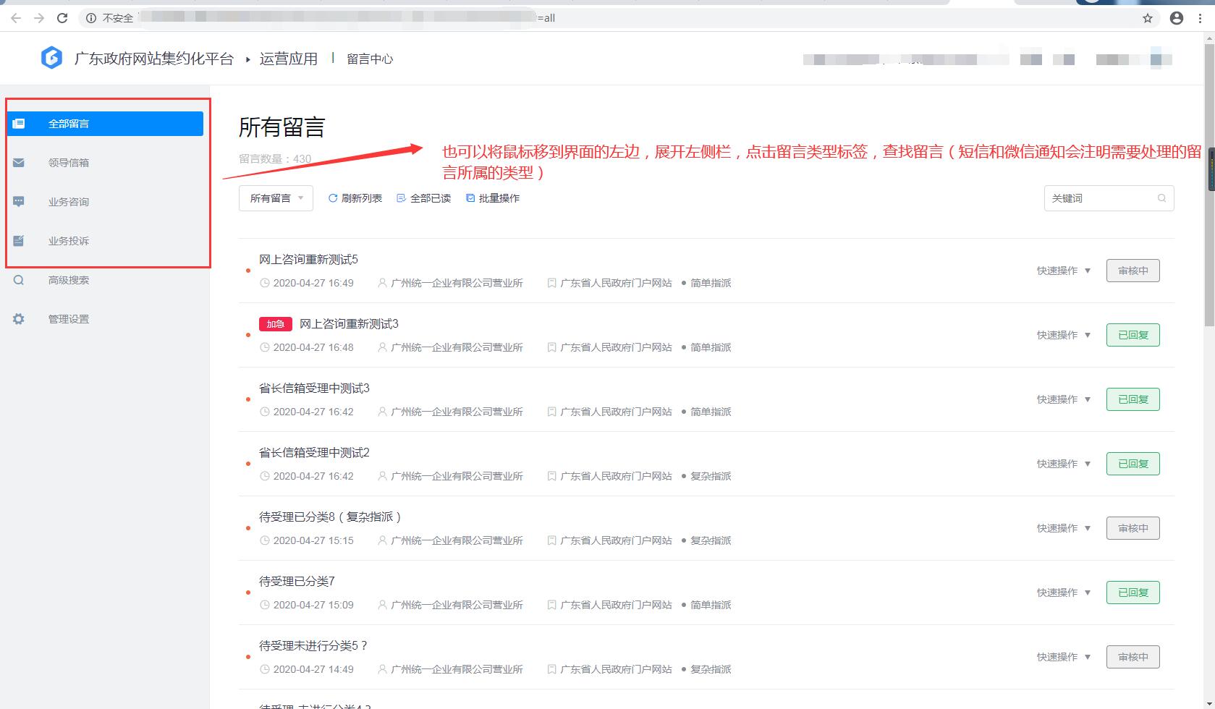1215x709 pixels.
Task: Expand 快速操作 for 待受理已分类7
Action: click(x=1064, y=593)
